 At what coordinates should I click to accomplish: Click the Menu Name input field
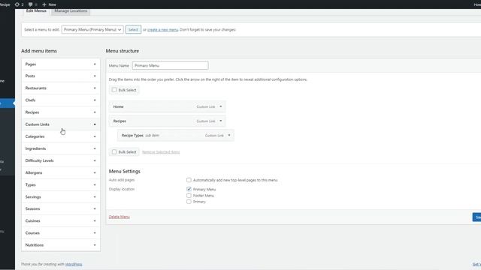(x=171, y=65)
